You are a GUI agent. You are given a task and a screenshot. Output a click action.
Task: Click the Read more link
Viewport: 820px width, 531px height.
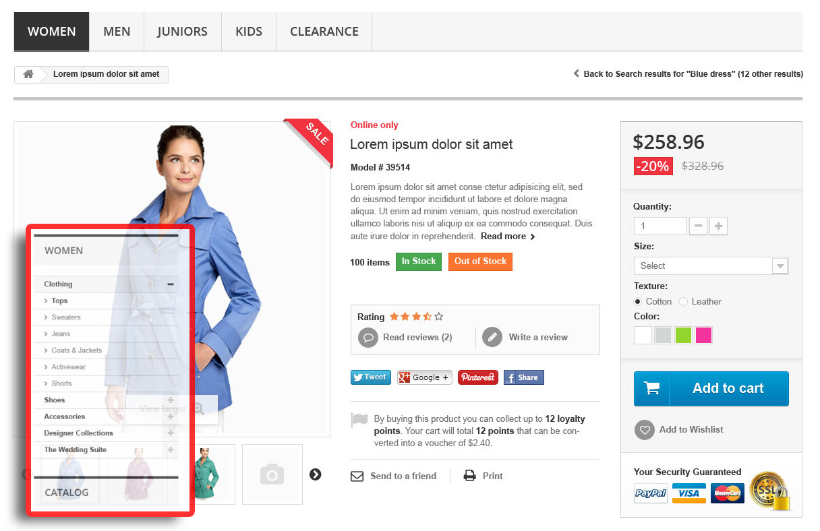pos(508,237)
